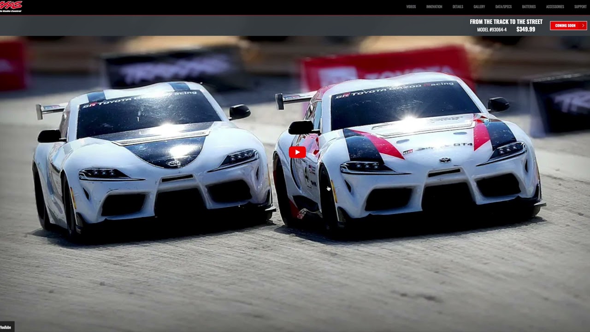The height and width of the screenshot is (332, 590).
Task: Go to the Details section
Action: pyautogui.click(x=458, y=7)
